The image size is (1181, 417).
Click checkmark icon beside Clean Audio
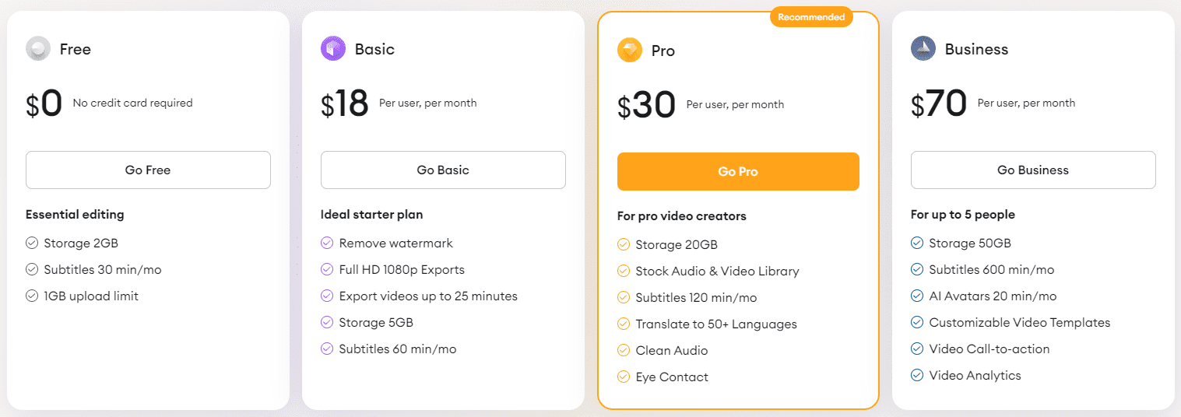pos(624,351)
